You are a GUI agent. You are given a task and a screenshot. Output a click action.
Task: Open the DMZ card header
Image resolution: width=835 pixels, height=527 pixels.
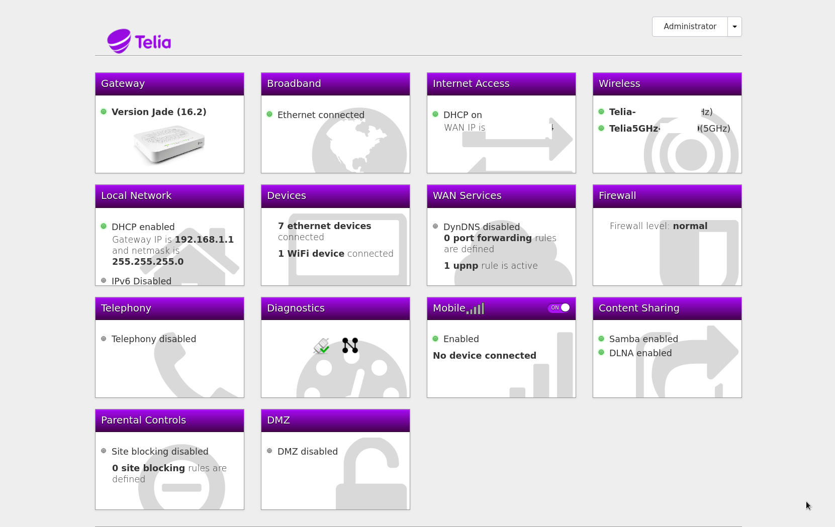pyautogui.click(x=335, y=420)
